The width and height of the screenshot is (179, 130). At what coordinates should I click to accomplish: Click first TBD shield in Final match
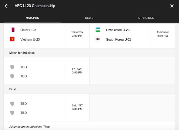pos(12,103)
